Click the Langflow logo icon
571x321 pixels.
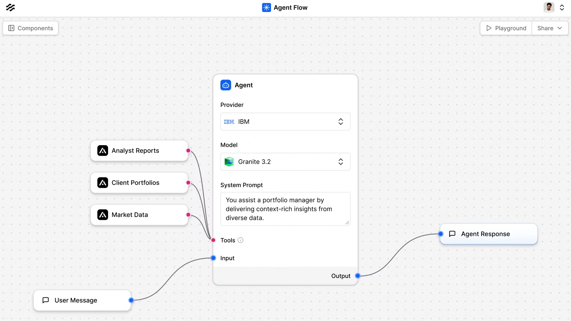coord(10,8)
